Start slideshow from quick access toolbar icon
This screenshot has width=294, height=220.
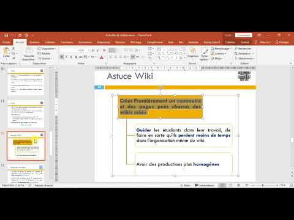click(x=26, y=35)
